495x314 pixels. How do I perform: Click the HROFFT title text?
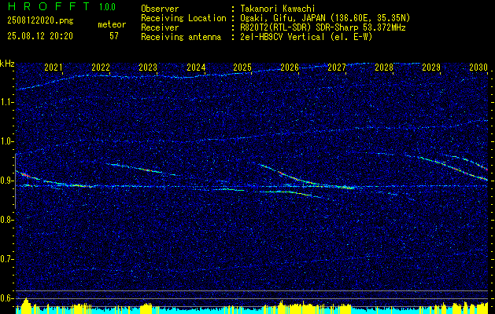point(49,6)
